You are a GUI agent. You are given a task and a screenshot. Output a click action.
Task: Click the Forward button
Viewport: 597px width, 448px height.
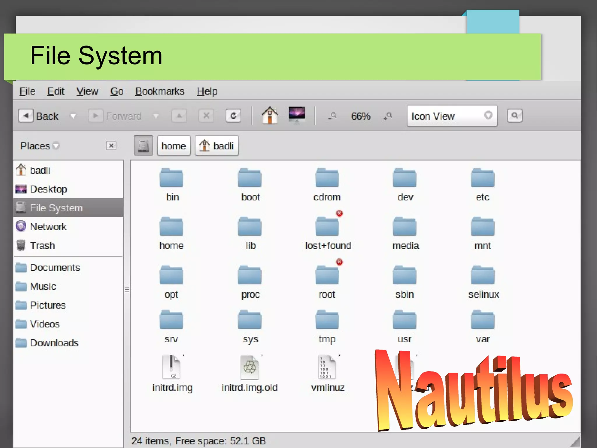pyautogui.click(x=115, y=116)
